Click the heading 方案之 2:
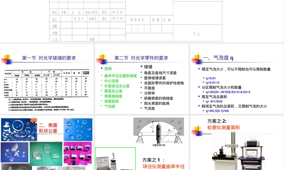 (x=217, y=121)
